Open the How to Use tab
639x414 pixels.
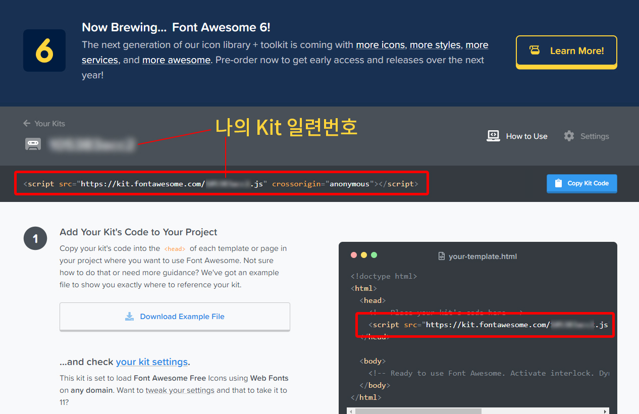coord(517,136)
